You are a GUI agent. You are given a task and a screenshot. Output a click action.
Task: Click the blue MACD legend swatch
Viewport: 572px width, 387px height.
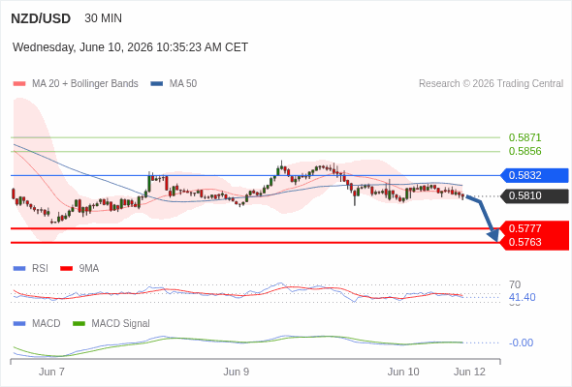(19, 324)
